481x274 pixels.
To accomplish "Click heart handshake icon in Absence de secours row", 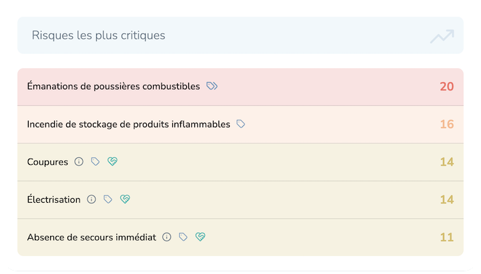I will click(200, 237).
